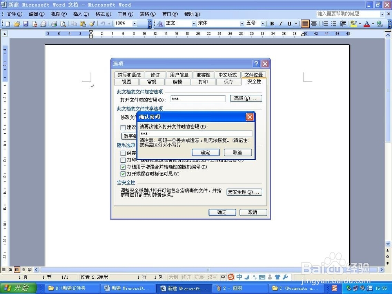This screenshot has width=392, height=294.
Task: Click the Open file folder icon
Action: point(17,24)
